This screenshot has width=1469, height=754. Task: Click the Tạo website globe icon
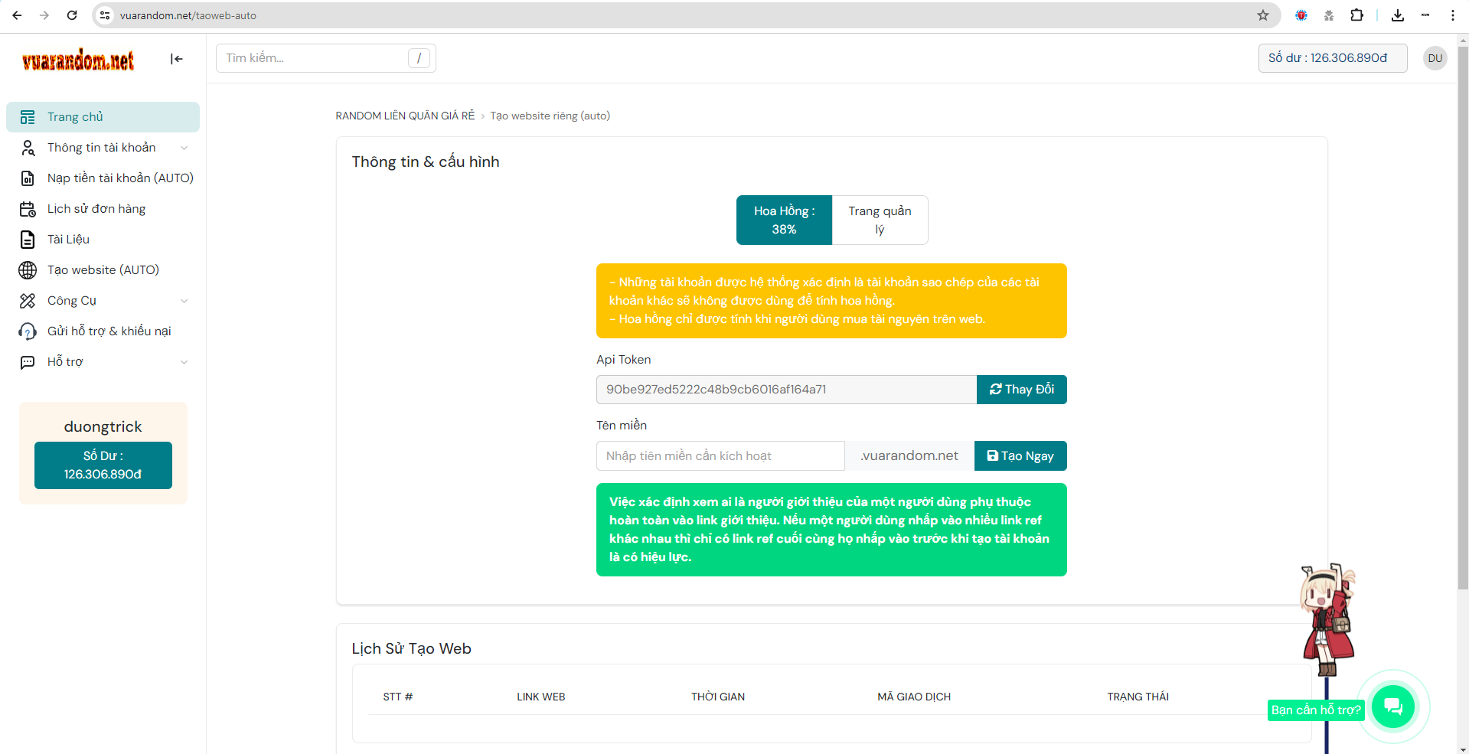(x=28, y=270)
